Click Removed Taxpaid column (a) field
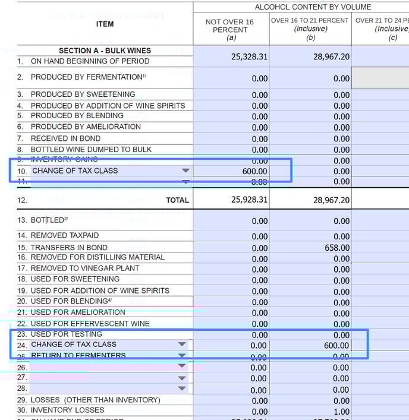The width and height of the screenshot is (409, 420). pyautogui.click(x=231, y=236)
